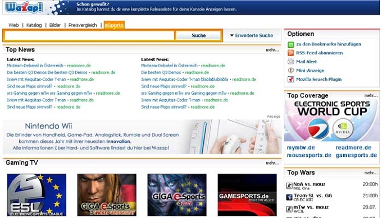The height and width of the screenshot is (218, 382).
Task: Click the Mozilla Search Plugin icon
Action: tap(290, 79)
